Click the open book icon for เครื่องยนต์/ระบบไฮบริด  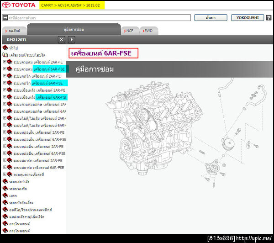5,55
